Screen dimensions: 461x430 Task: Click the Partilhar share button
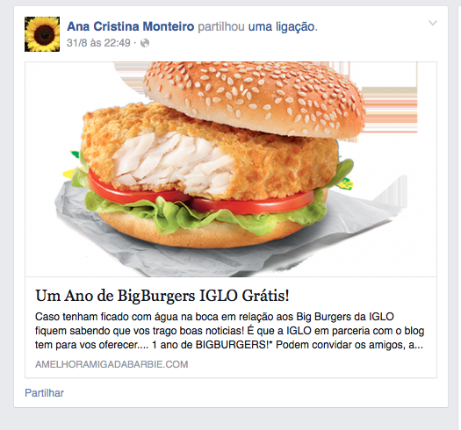[x=45, y=393]
